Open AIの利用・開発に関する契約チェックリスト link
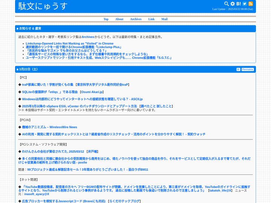The width and height of the screenshot is (271, 203). 114,134
